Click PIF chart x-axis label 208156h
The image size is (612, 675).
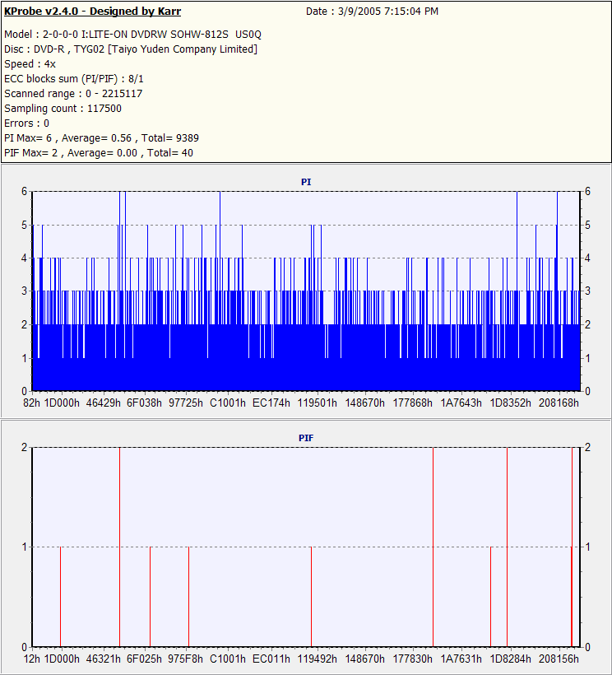click(x=559, y=659)
